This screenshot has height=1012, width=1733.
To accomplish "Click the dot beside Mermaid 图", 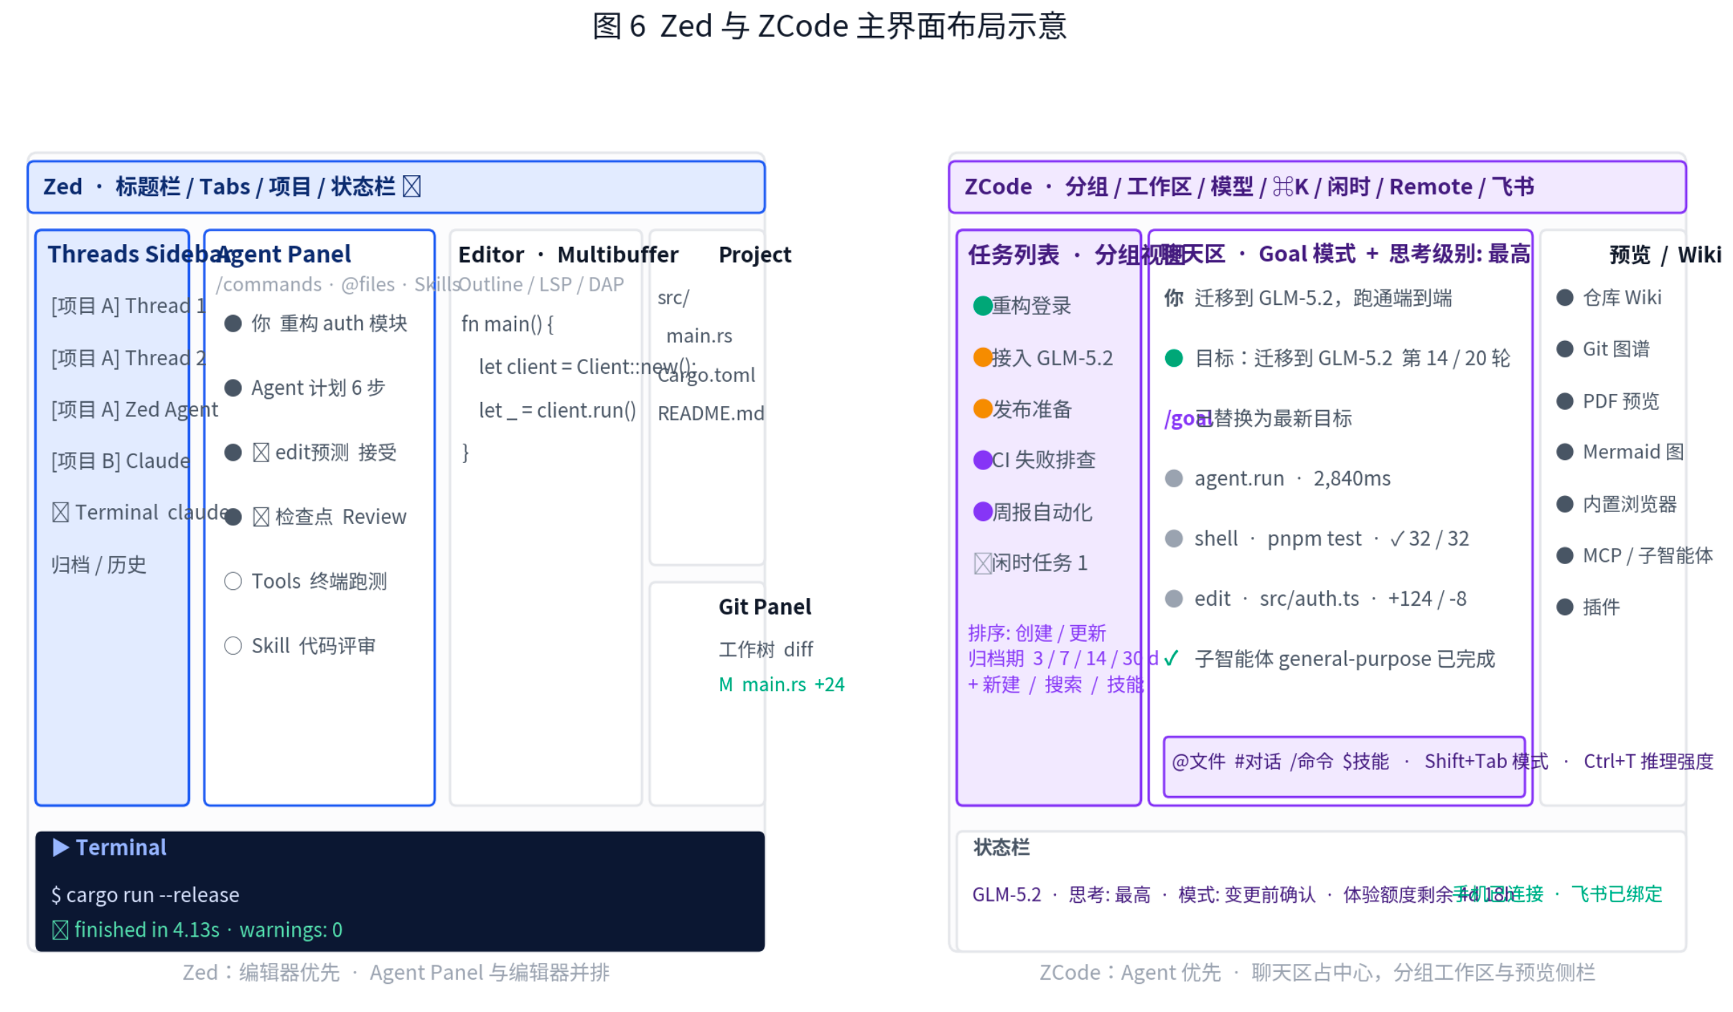I will point(1565,452).
